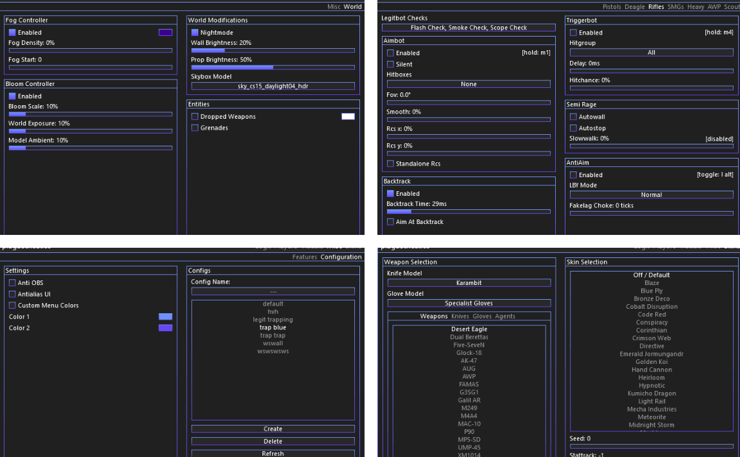
Task: Switch skin list to Agents tab
Action: [505, 316]
